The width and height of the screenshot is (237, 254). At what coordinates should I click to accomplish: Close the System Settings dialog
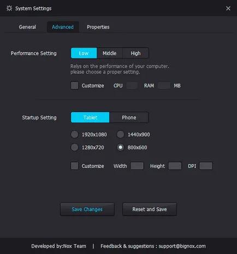(228, 8)
